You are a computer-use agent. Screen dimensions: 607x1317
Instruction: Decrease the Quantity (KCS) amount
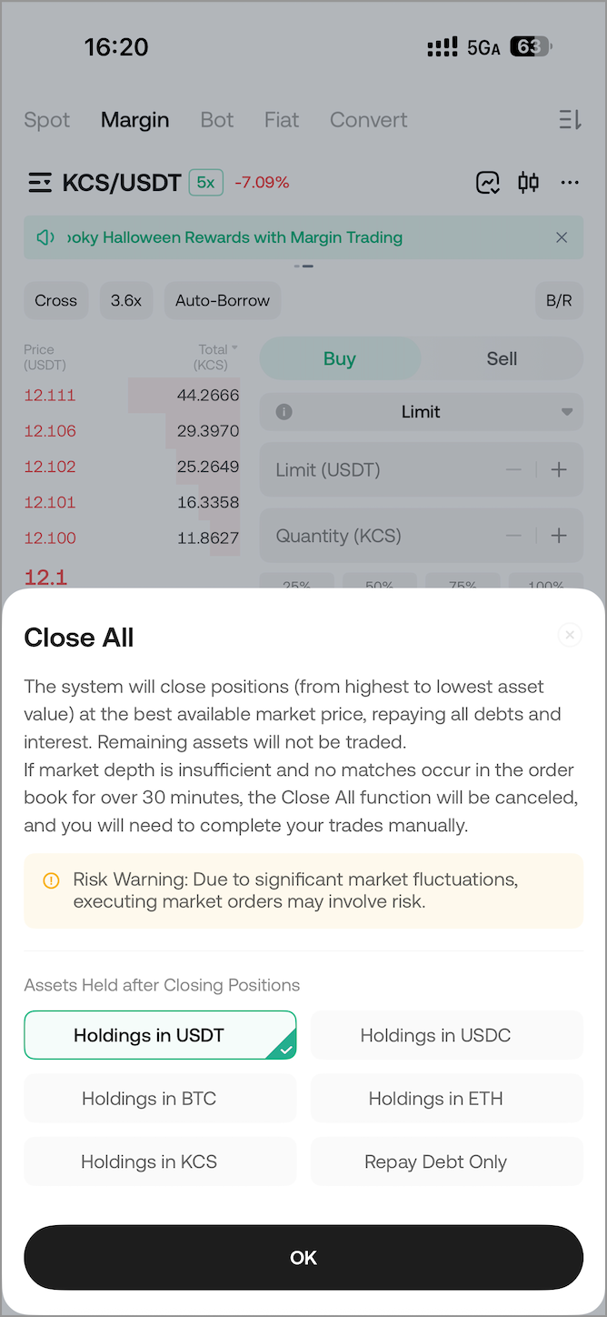[514, 536]
